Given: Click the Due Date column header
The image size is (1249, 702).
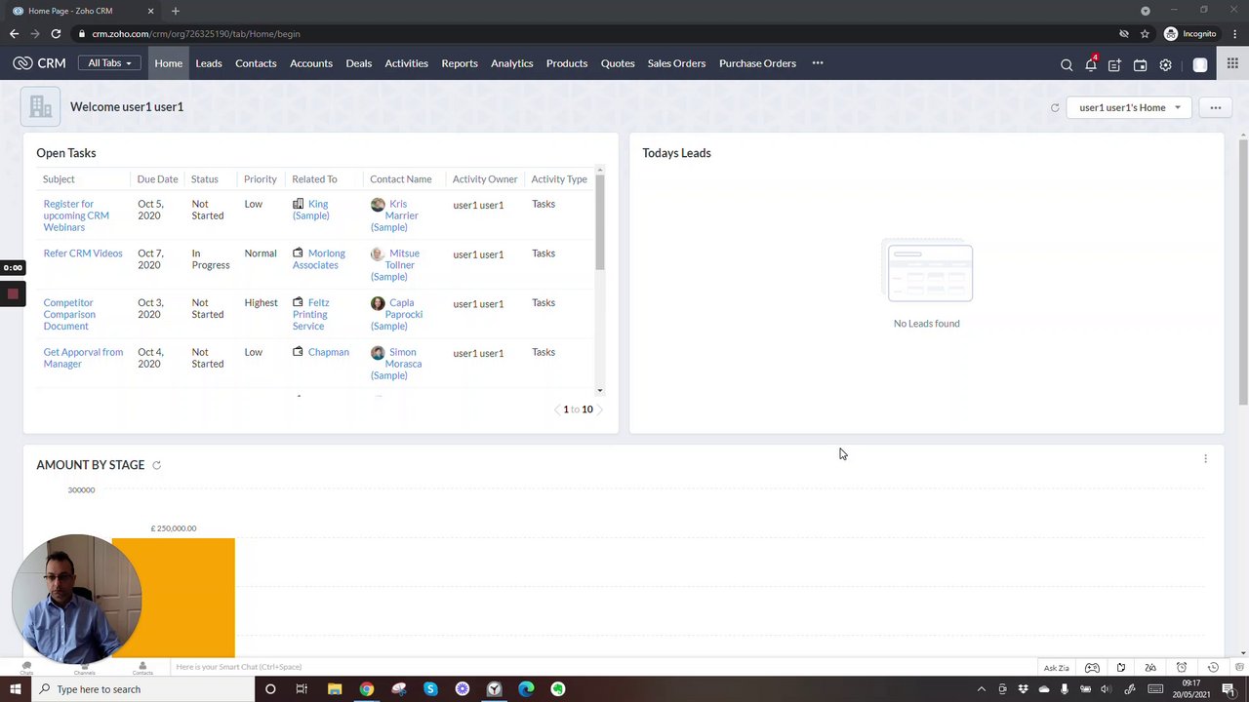Looking at the screenshot, I should tap(157, 179).
